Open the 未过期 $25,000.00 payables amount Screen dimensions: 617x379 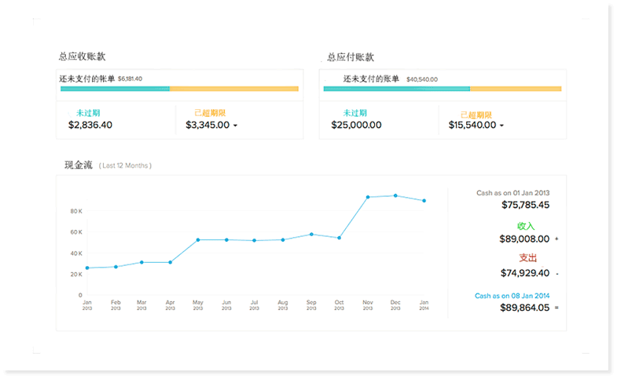[356, 125]
